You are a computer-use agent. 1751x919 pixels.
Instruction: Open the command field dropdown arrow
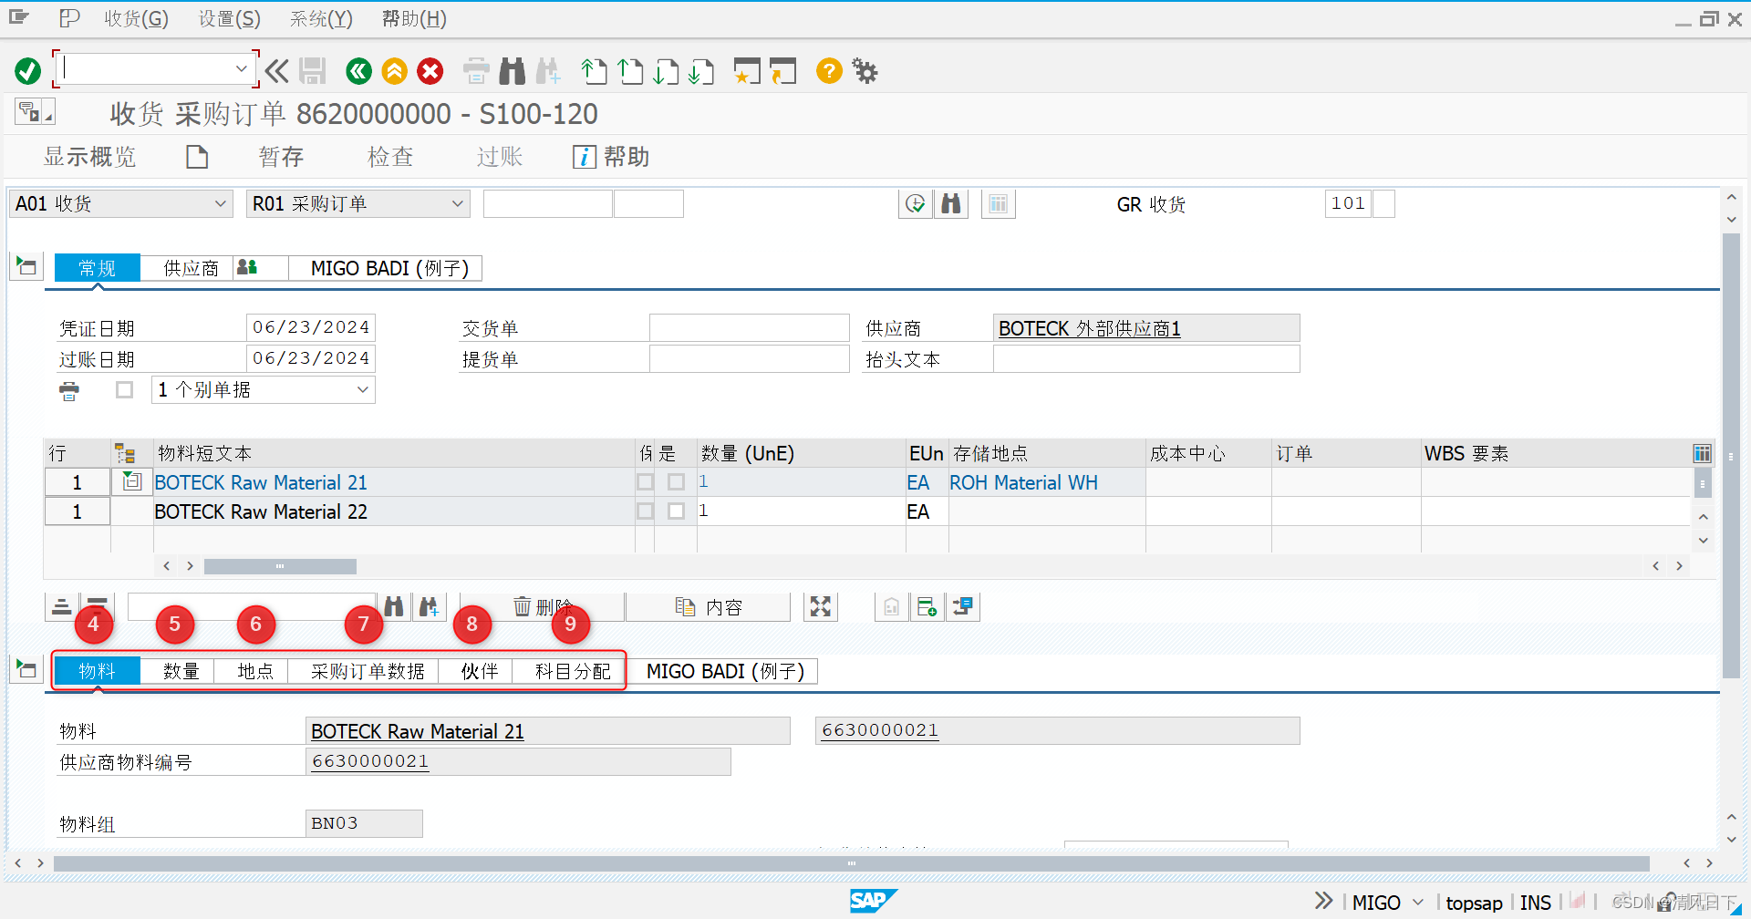coord(241,69)
